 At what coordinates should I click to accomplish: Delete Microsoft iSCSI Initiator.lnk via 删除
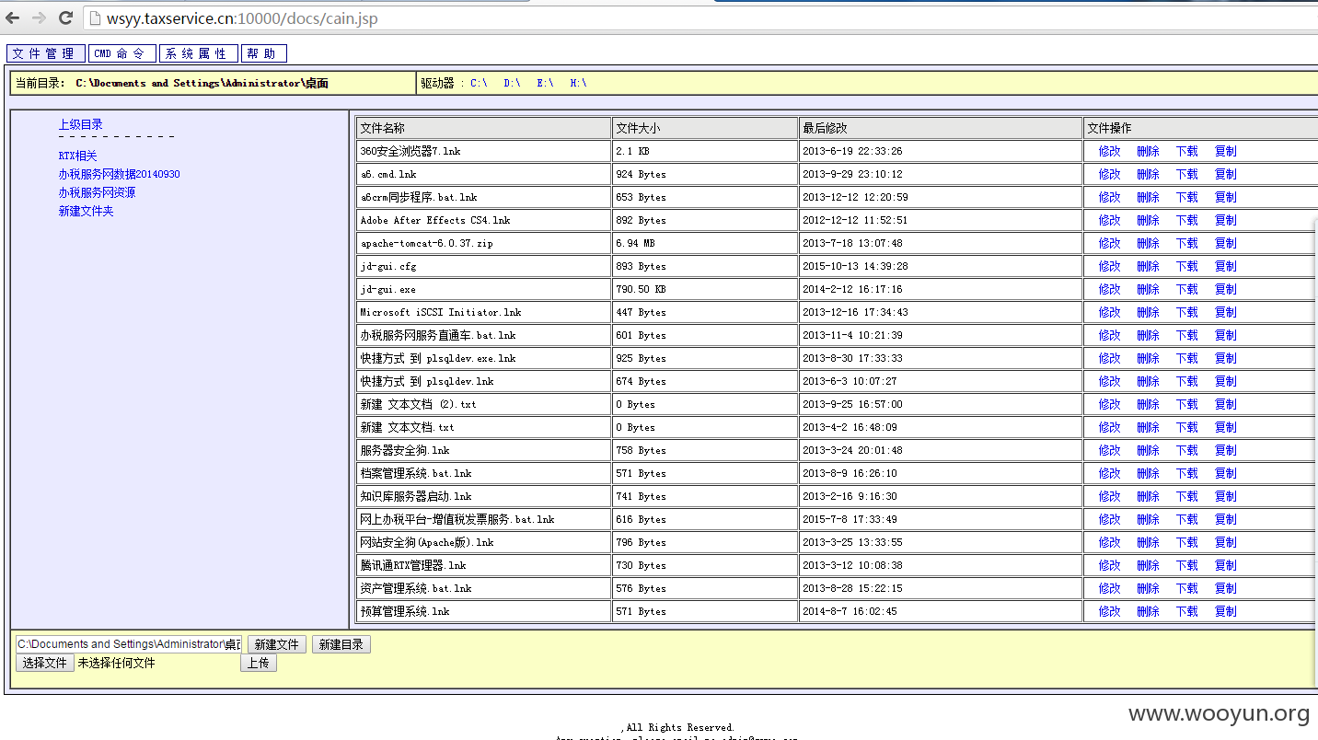[1148, 312]
